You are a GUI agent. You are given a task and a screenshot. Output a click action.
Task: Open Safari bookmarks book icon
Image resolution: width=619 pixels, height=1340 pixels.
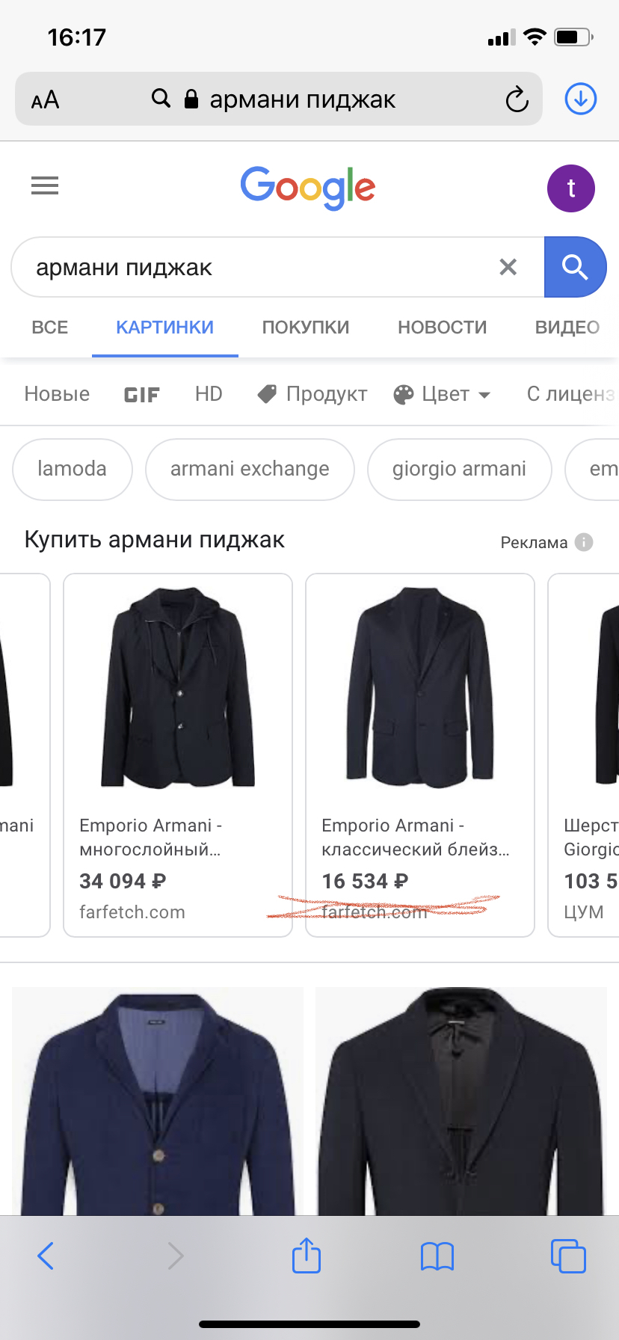(437, 1256)
